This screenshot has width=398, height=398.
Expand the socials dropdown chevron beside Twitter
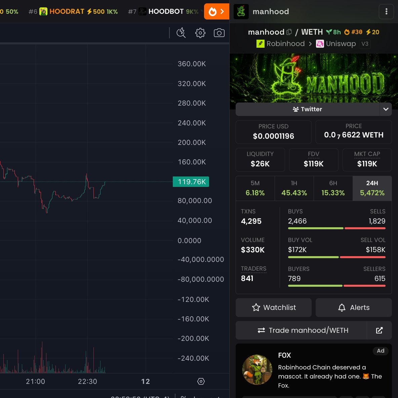pos(386,109)
